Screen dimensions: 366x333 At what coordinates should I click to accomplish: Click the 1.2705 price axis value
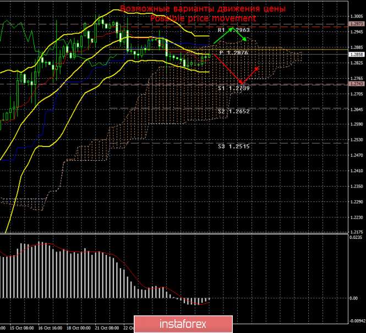(357, 94)
